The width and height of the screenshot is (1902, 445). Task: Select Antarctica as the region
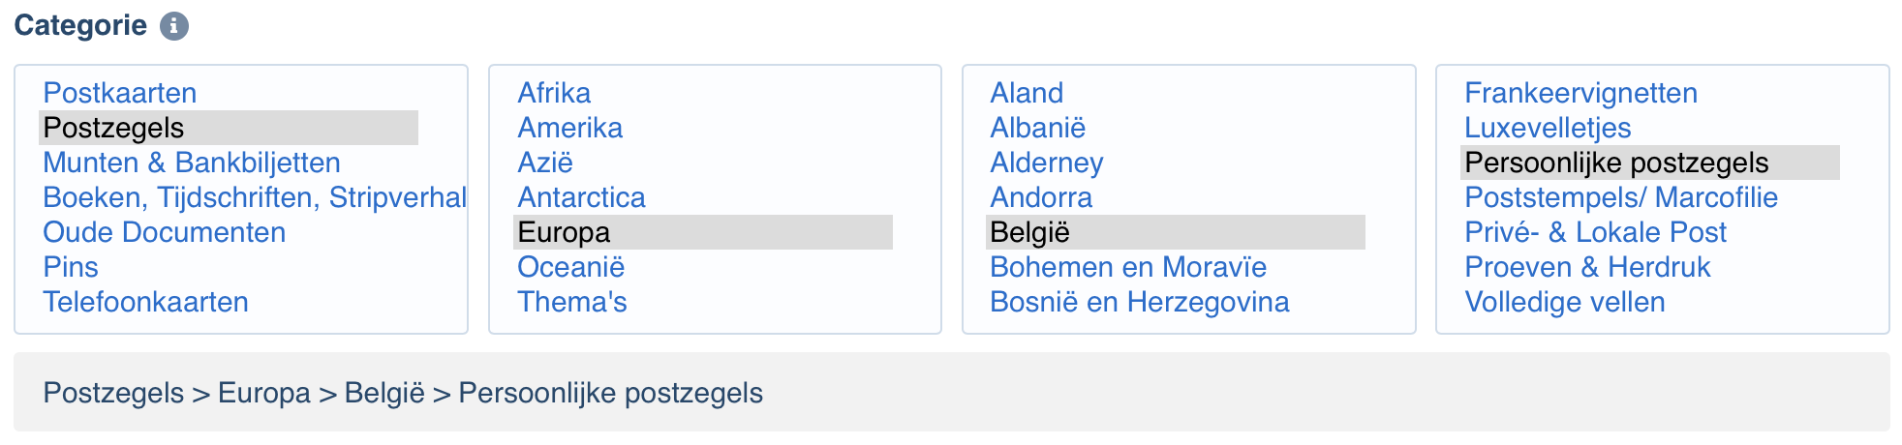[582, 197]
